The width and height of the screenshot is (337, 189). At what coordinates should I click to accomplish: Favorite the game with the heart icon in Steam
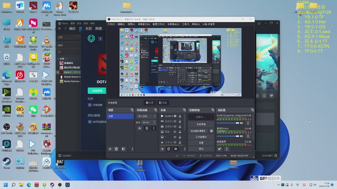point(271,96)
